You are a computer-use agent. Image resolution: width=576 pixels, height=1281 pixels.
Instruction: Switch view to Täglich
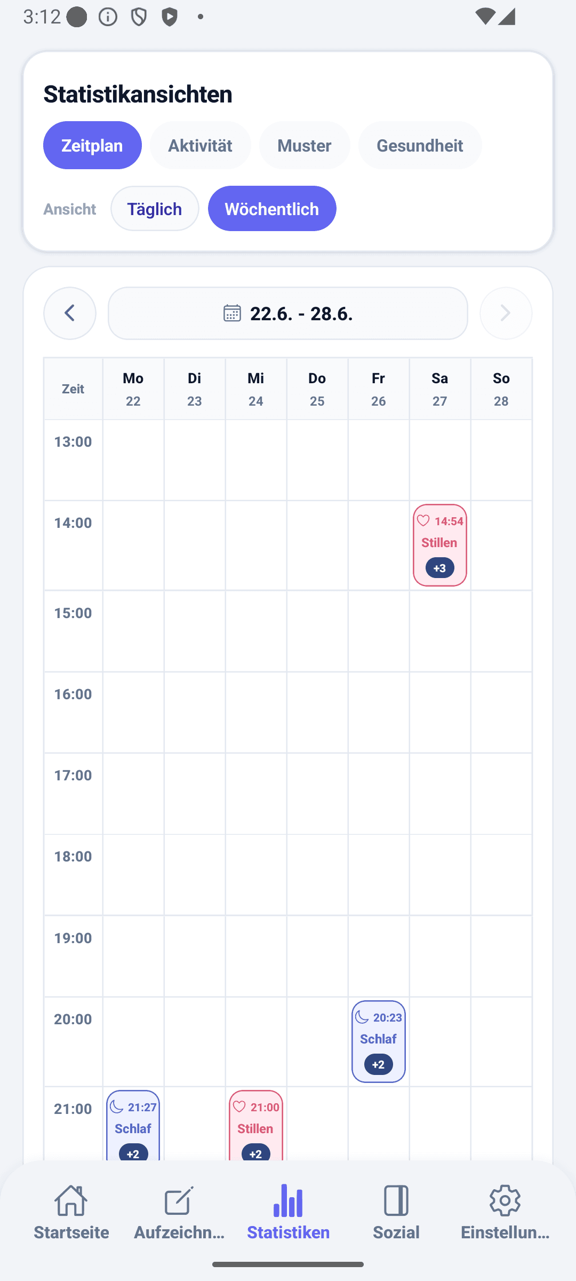(x=155, y=209)
